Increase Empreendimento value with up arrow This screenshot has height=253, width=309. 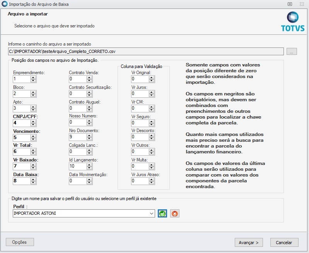pyautogui.click(x=33, y=77)
